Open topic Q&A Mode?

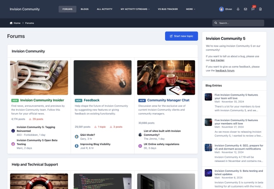87,135
